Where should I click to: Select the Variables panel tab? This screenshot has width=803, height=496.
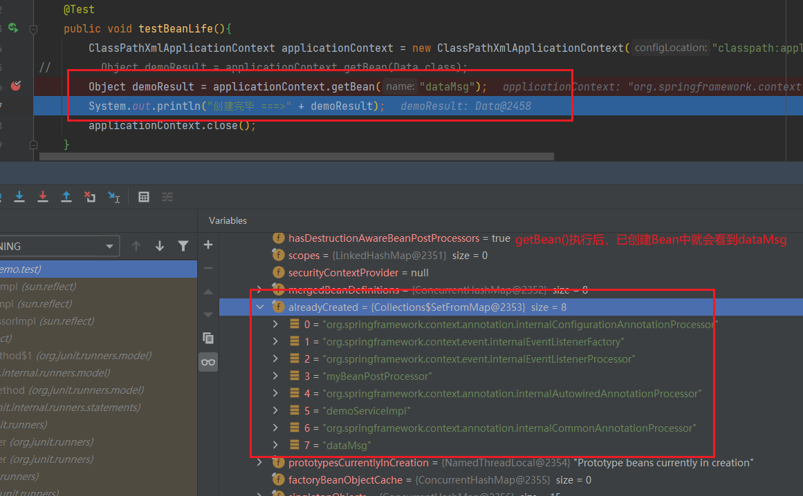[x=228, y=220]
